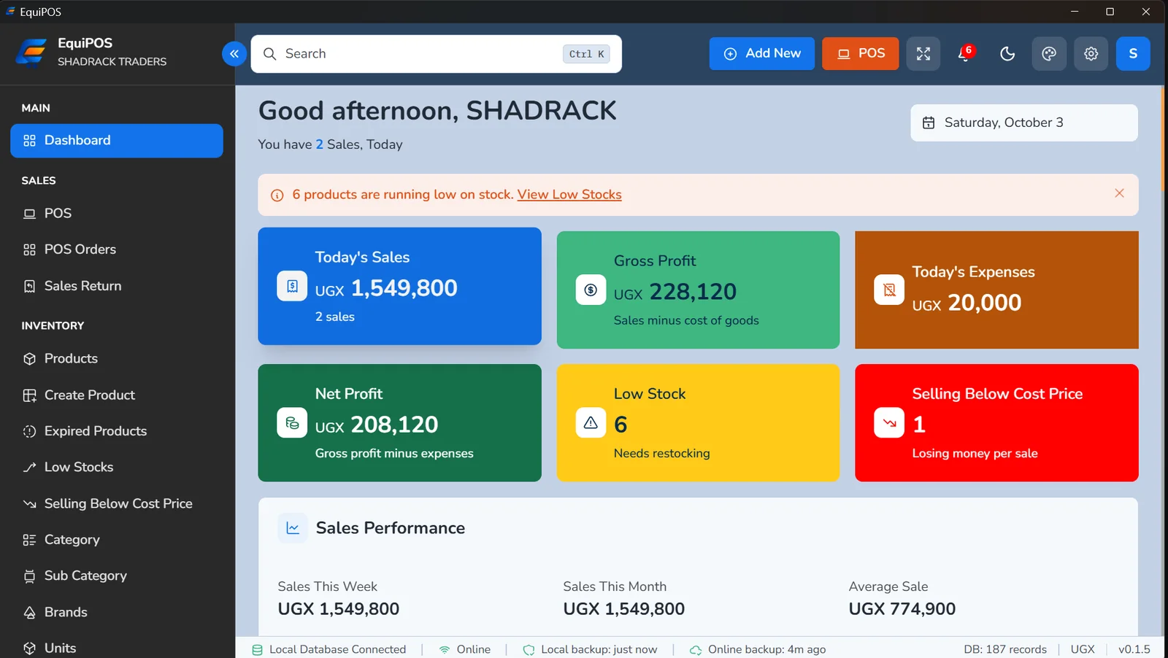Image resolution: width=1168 pixels, height=658 pixels.
Task: Click the Net Profit coins icon
Action: tap(292, 422)
